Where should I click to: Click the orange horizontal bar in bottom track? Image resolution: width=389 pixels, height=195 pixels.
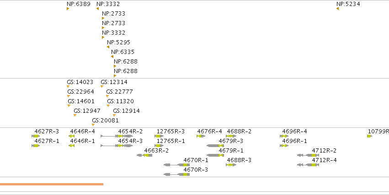coord(52,184)
